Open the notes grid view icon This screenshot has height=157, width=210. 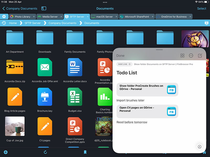tap(182, 55)
